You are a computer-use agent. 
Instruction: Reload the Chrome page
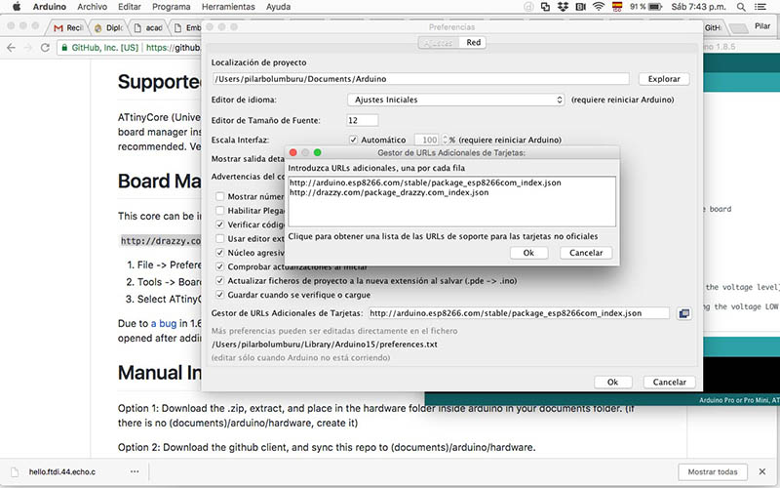point(45,48)
